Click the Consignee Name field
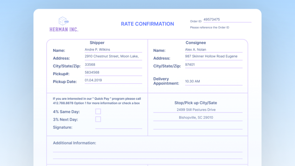 (x=214, y=50)
